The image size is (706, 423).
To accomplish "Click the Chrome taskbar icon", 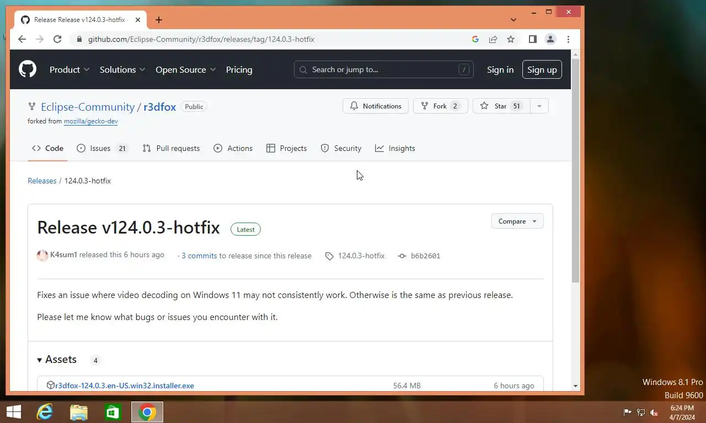I will coord(147,412).
